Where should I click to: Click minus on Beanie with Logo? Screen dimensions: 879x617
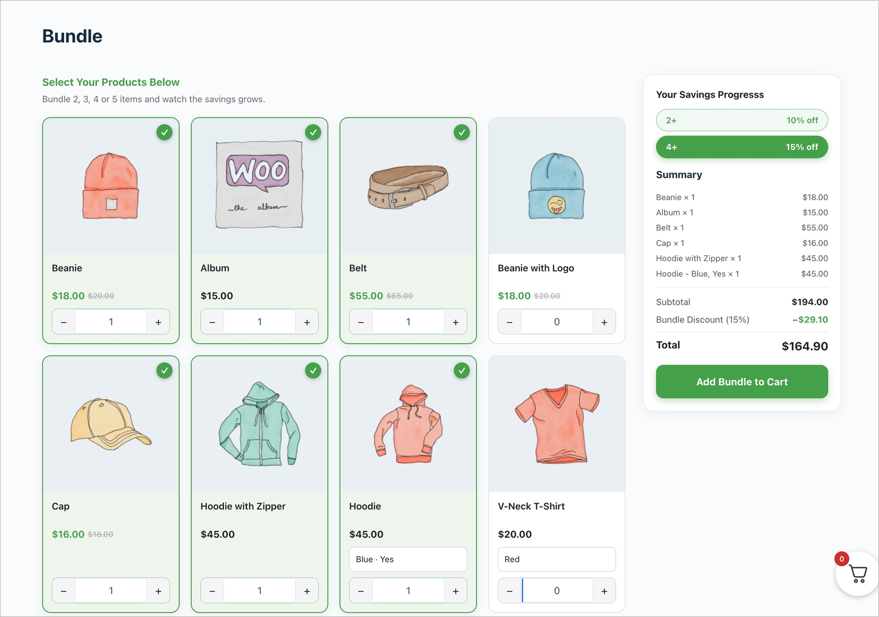(510, 322)
